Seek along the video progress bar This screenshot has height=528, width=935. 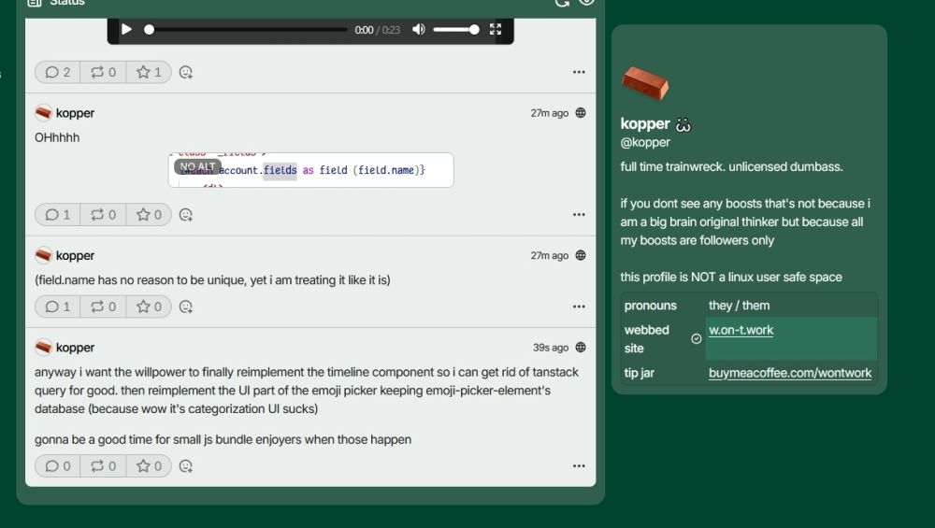[247, 29]
